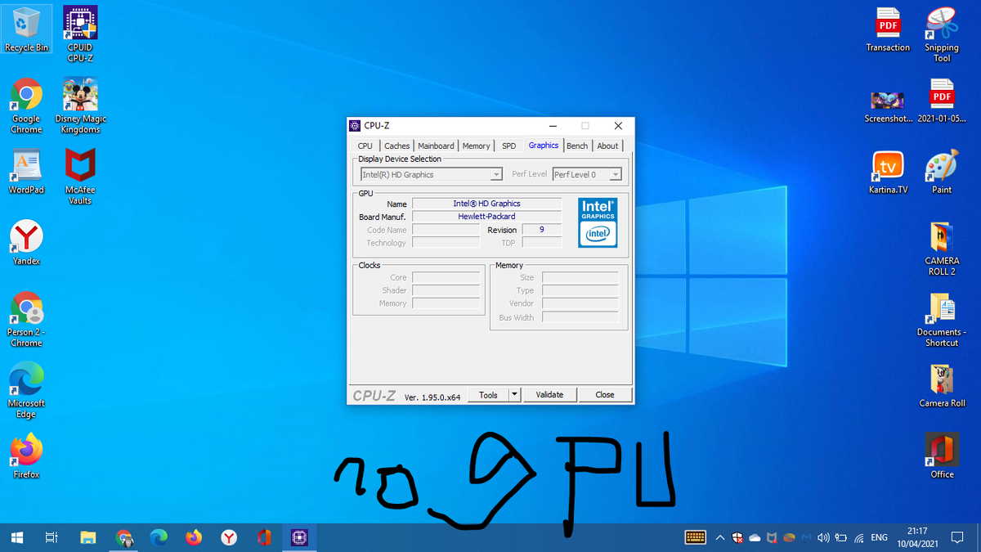Viewport: 981px width, 552px height.
Task: Open Google Chrome desktop shortcut
Action: pyautogui.click(x=27, y=106)
